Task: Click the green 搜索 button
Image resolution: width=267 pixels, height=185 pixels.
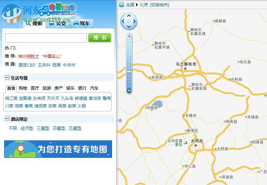Action: pyautogui.click(x=100, y=38)
